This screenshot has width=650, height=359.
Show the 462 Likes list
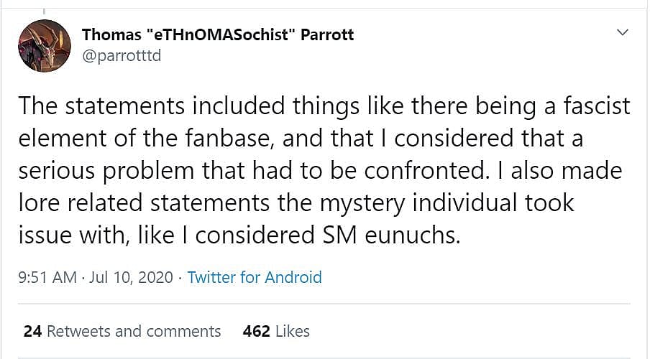click(276, 331)
